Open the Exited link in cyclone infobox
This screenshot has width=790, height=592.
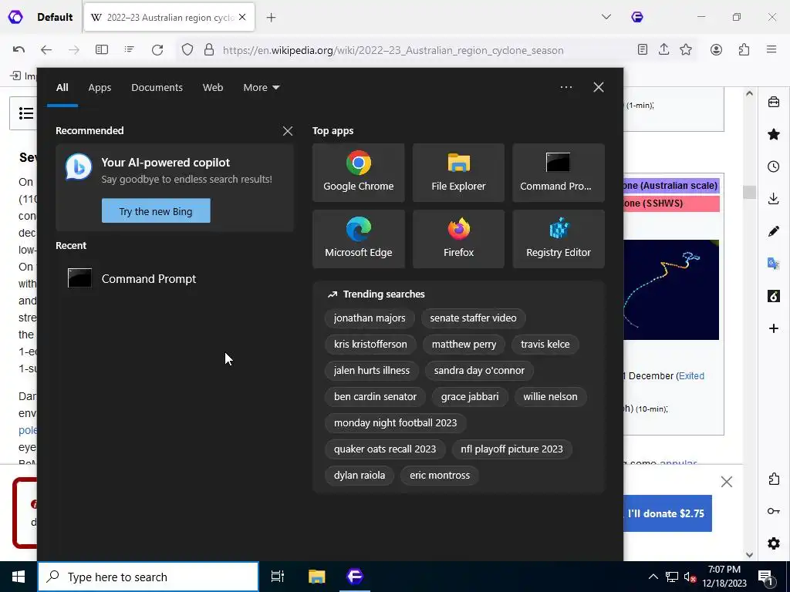pos(690,376)
